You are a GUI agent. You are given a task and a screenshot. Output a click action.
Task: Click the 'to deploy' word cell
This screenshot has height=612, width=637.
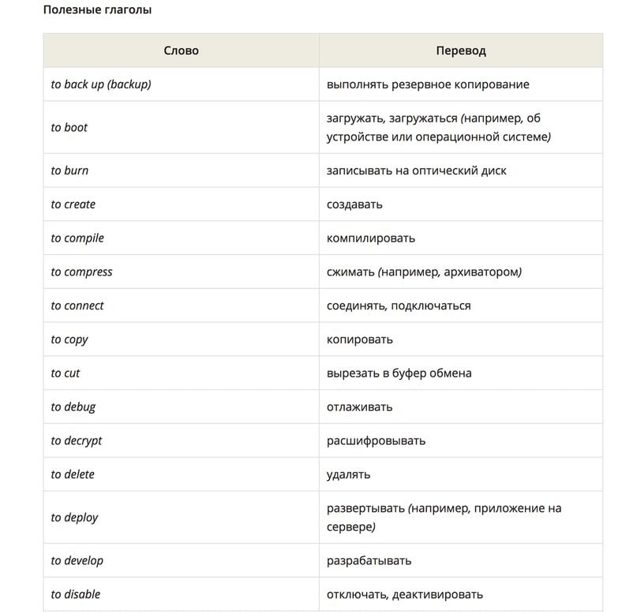182,517
